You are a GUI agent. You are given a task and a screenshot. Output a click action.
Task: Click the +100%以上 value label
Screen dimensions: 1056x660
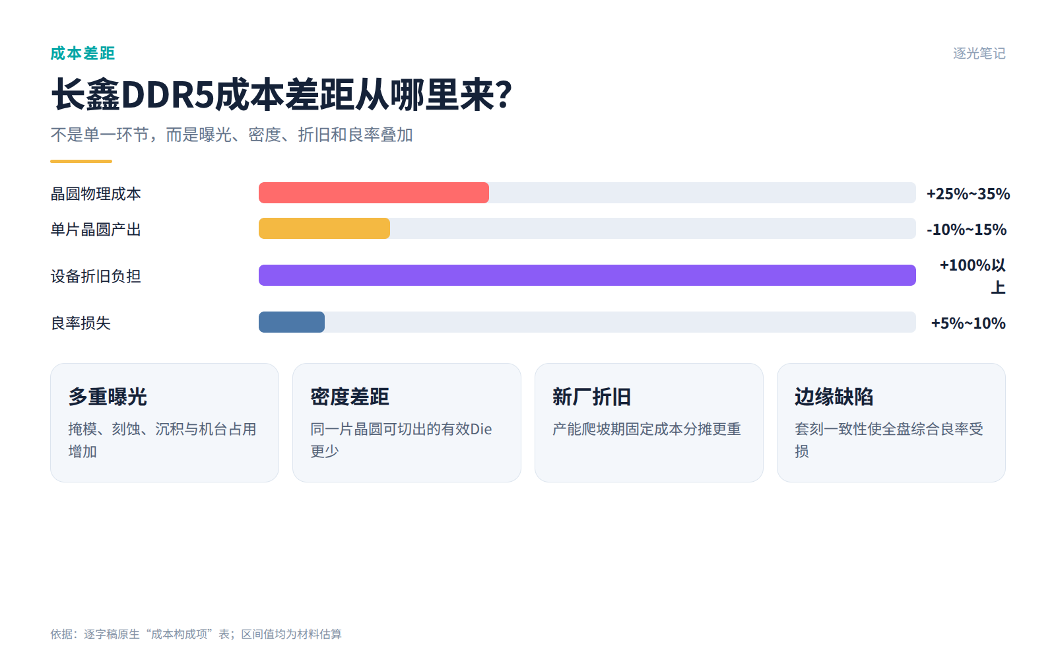point(973,276)
